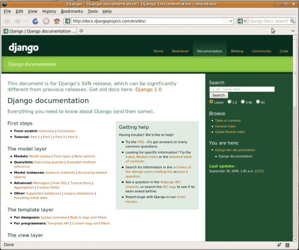Click the CDT timezone link

(259, 171)
